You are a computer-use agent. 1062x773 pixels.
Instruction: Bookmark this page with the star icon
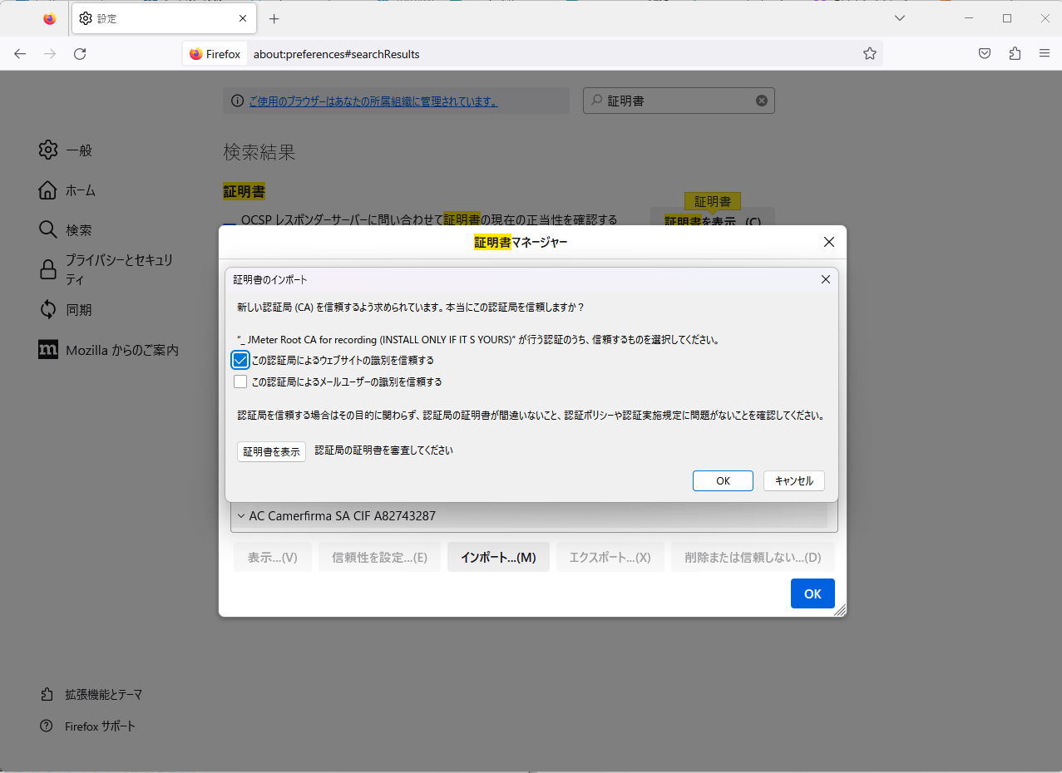[870, 54]
